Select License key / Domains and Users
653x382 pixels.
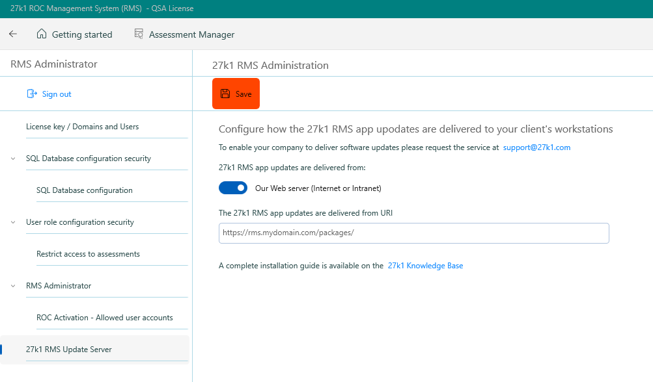(82, 127)
